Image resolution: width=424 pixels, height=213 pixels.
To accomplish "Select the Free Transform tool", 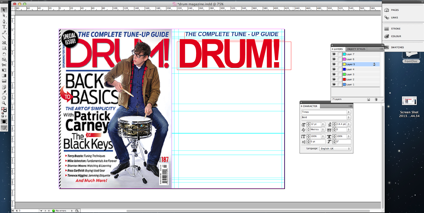I will tap(4, 70).
